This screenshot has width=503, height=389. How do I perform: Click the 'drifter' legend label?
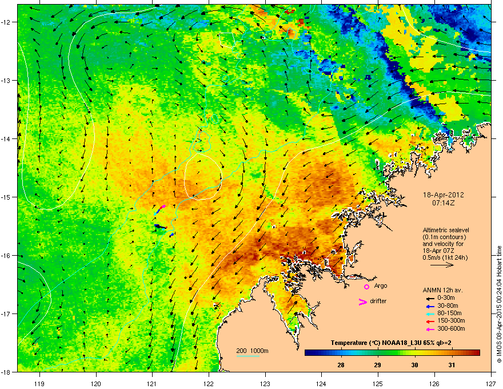(x=378, y=301)
